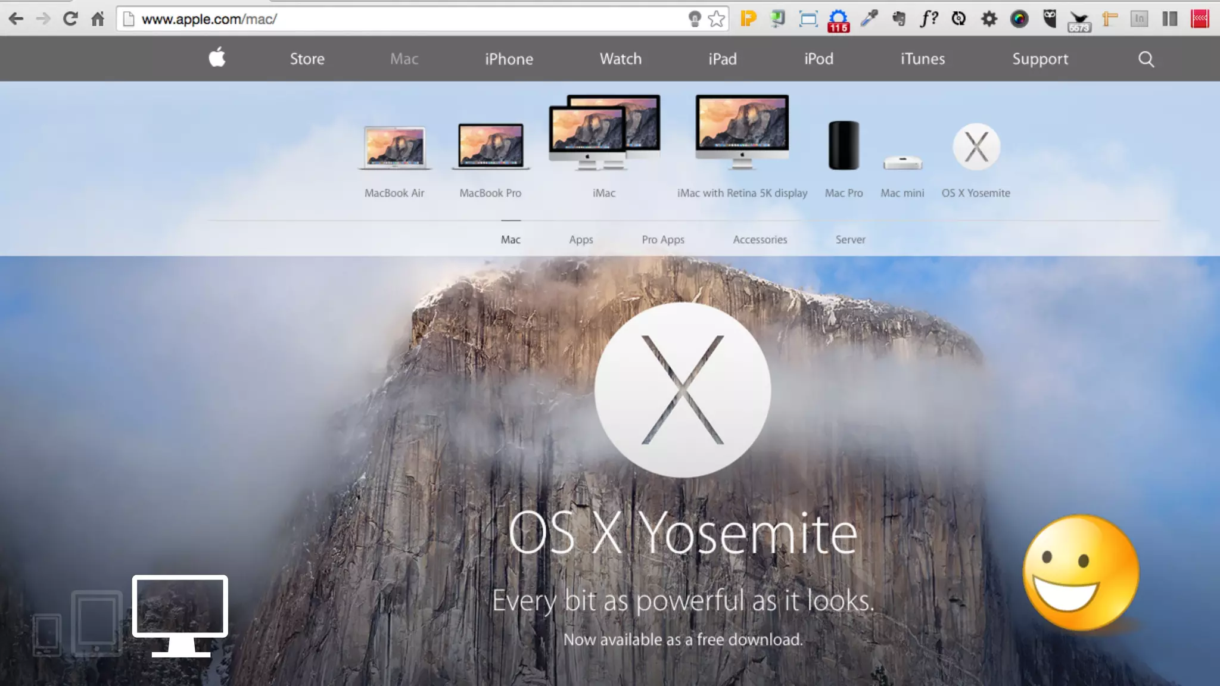The image size is (1220, 686).
Task: Switch to the Pro Apps tab
Action: click(663, 239)
